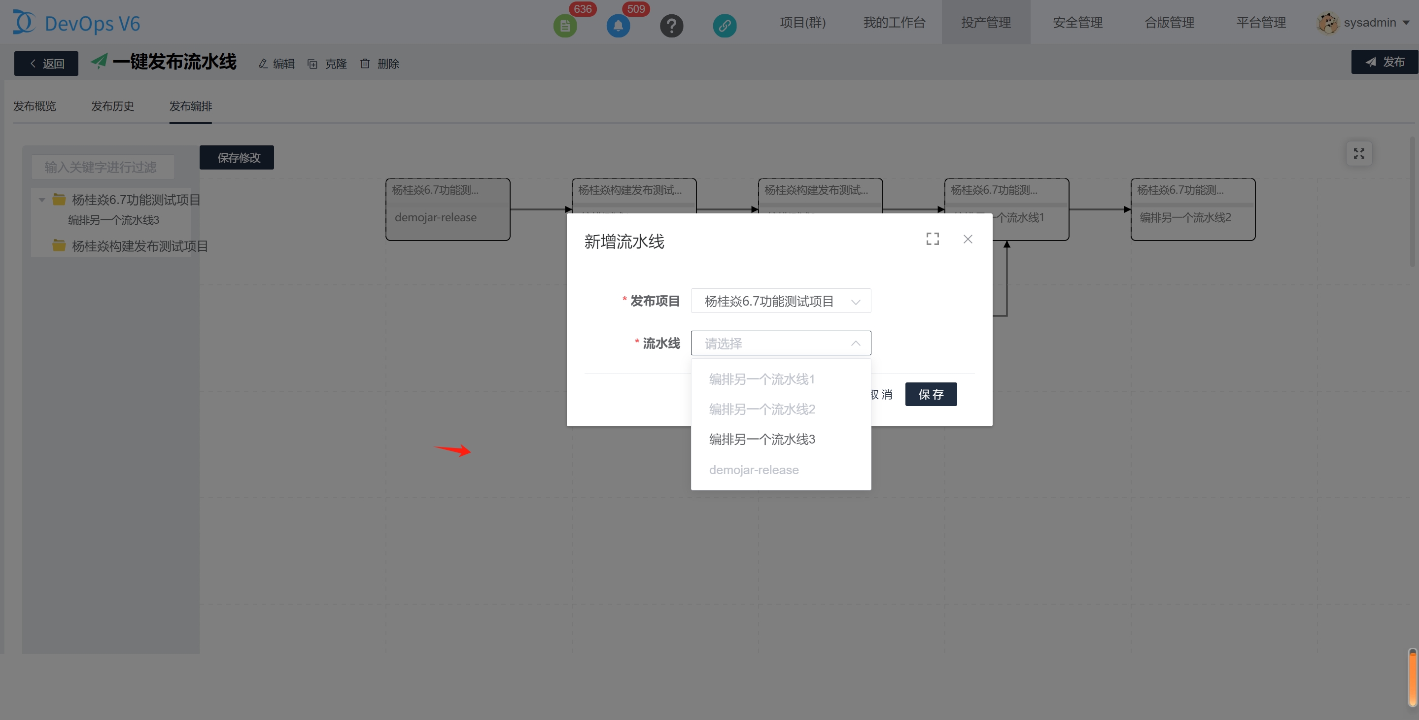
Task: Click the 克隆 clone icon
Action: tap(312, 64)
